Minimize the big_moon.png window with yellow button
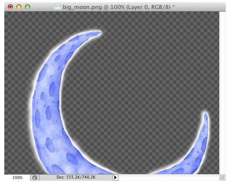This screenshot has height=185, width=230. point(19,7)
